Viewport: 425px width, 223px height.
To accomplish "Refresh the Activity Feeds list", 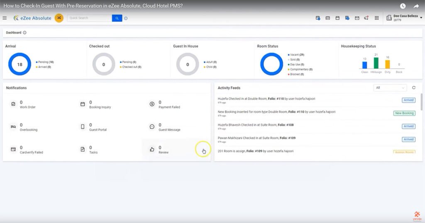I will (x=414, y=88).
